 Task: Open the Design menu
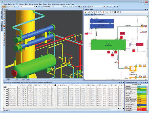(x=5, y=4)
